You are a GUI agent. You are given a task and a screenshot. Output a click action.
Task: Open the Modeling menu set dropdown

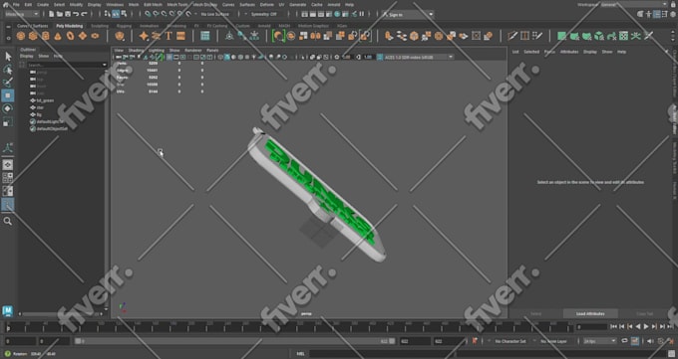click(x=22, y=14)
